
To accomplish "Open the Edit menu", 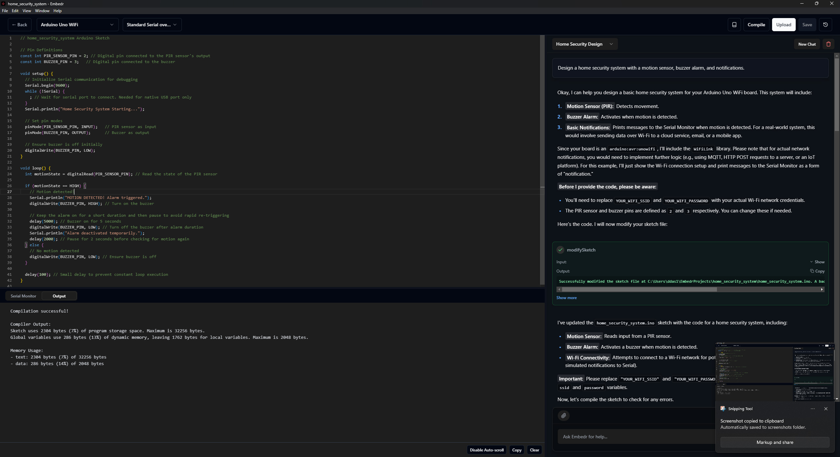I will [x=15, y=11].
